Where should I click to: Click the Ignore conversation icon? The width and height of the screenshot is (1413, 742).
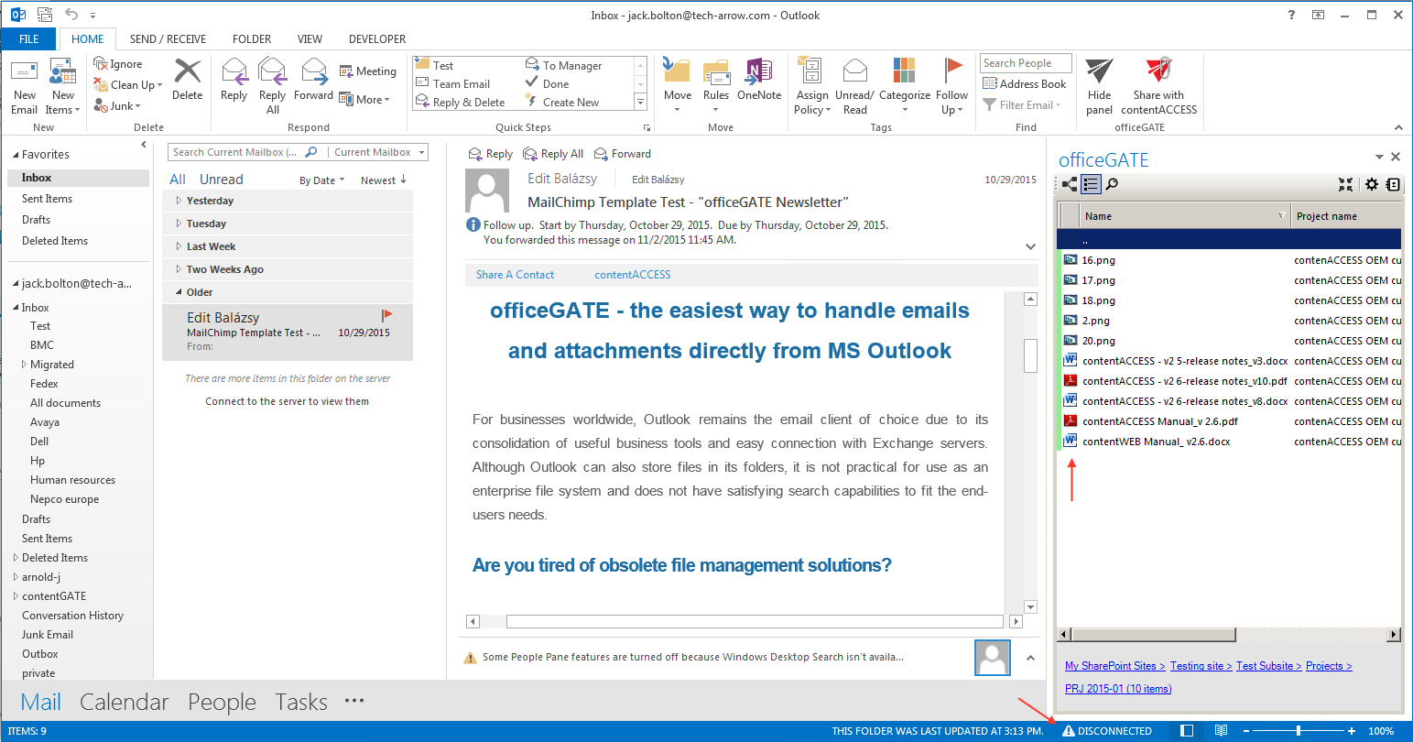pyautogui.click(x=101, y=63)
